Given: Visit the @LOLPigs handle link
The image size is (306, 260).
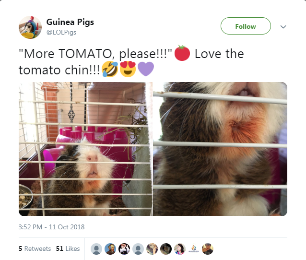Looking at the screenshot, I should click(61, 32).
